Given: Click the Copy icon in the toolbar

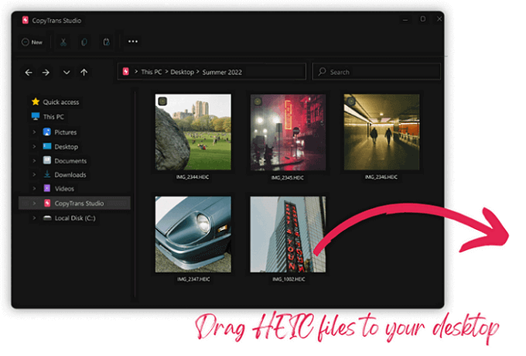Looking at the screenshot, I should pyautogui.click(x=84, y=42).
